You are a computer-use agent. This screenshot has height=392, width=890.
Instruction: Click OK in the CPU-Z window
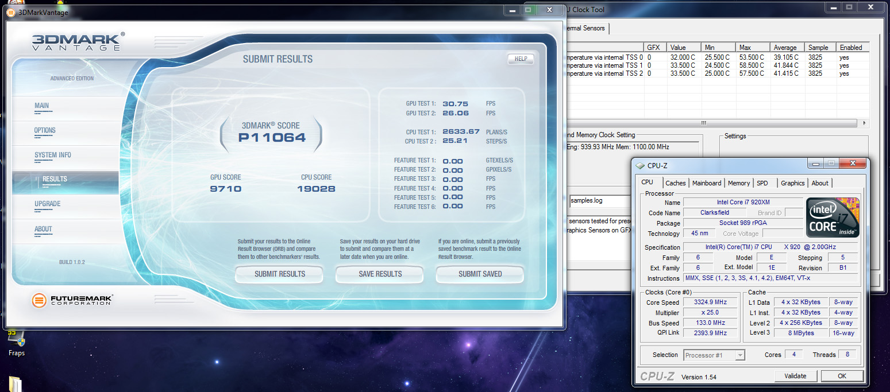pyautogui.click(x=842, y=376)
